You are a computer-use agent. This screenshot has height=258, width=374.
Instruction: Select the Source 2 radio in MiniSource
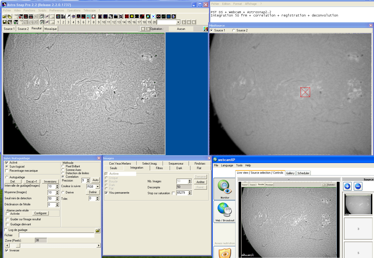233,30
